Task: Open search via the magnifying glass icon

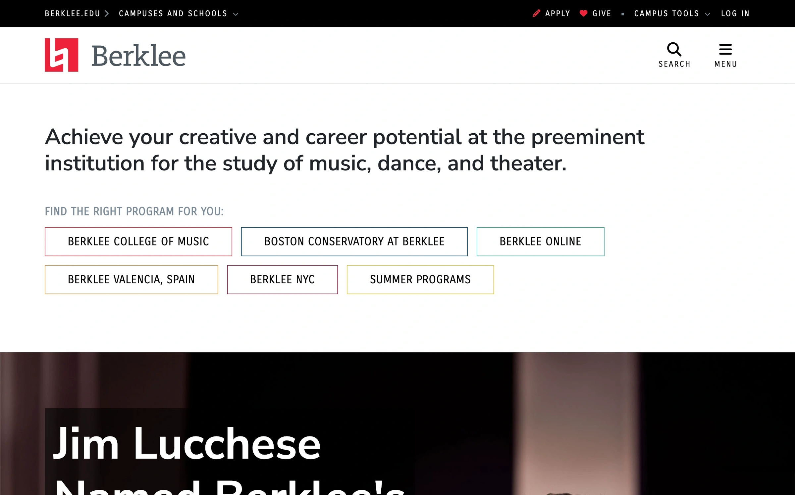Action: pos(674,49)
